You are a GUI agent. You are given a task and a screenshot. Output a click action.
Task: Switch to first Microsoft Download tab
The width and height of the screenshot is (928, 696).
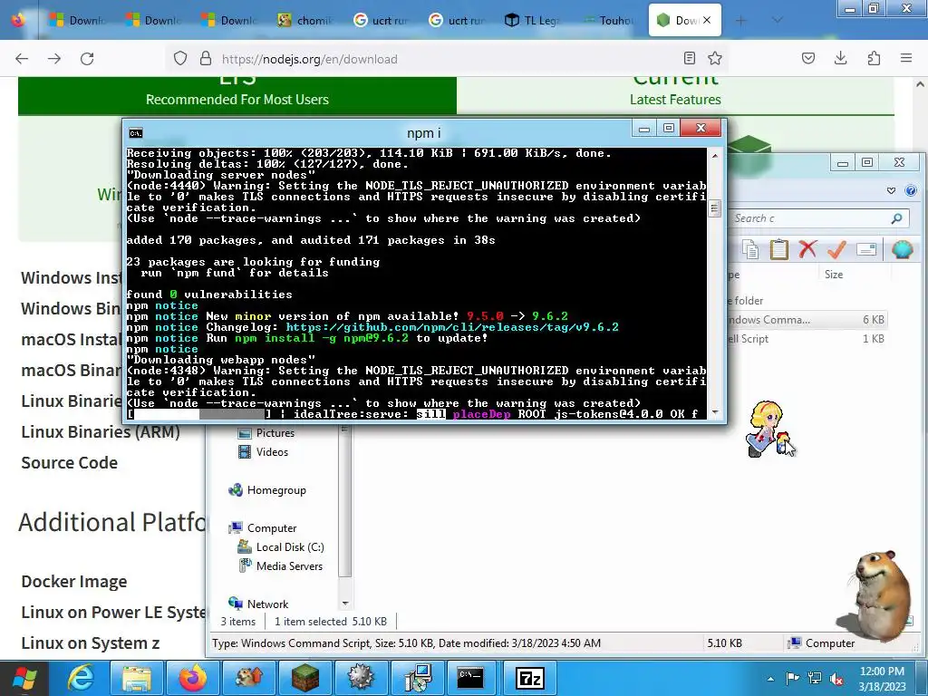[x=79, y=21]
